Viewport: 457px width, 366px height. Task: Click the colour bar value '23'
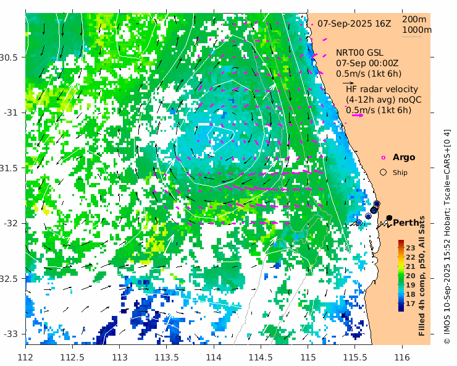tap(410, 248)
